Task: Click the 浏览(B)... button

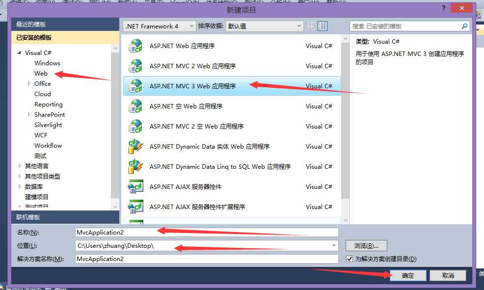Action: [x=366, y=245]
